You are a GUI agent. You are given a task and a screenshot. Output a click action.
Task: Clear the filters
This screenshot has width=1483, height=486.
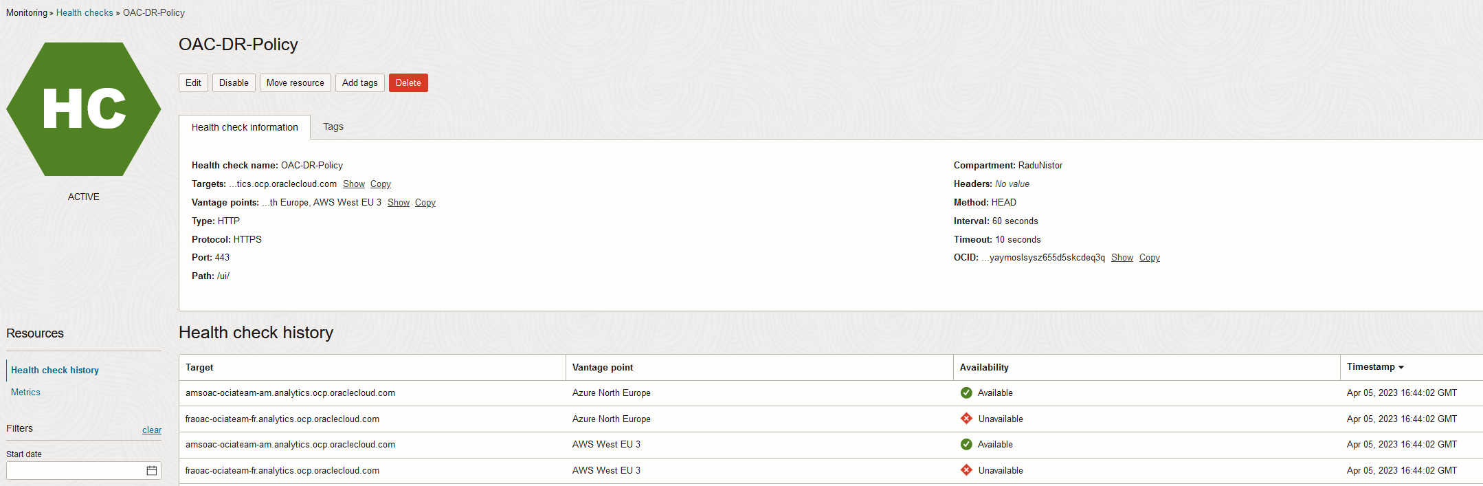click(152, 430)
